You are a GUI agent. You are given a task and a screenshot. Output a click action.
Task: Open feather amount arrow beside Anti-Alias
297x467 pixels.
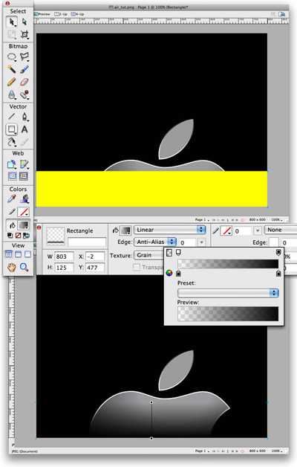point(201,242)
